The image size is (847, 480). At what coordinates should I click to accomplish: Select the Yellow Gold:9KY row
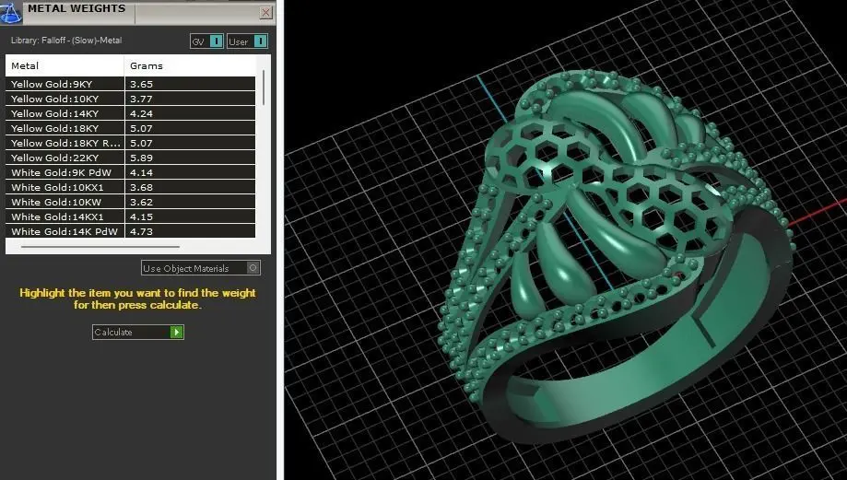(130, 84)
